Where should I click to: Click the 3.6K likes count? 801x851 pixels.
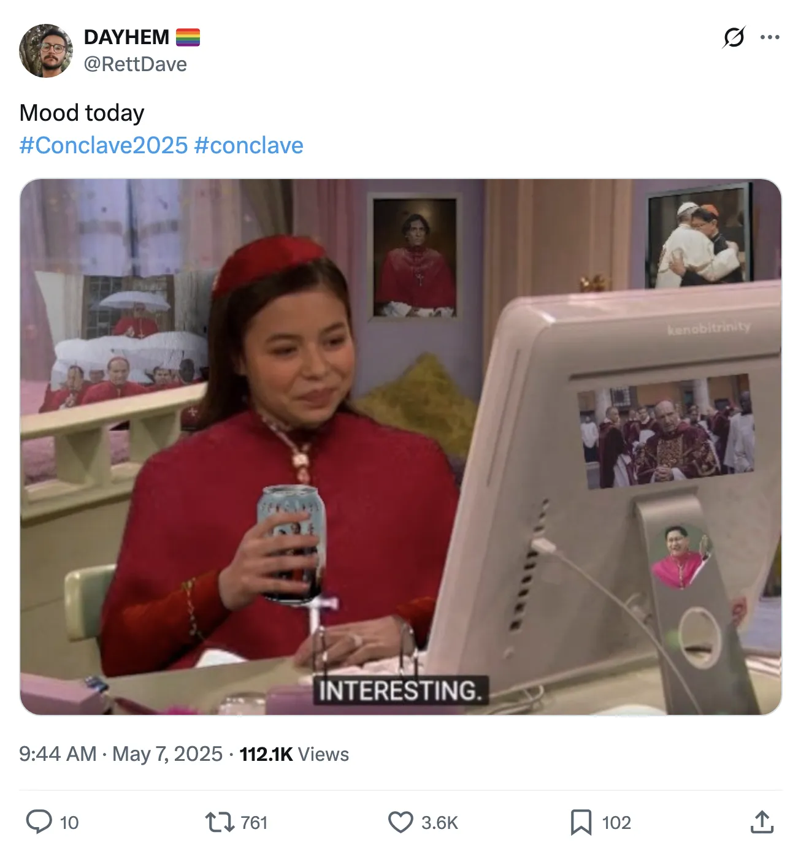point(440,822)
